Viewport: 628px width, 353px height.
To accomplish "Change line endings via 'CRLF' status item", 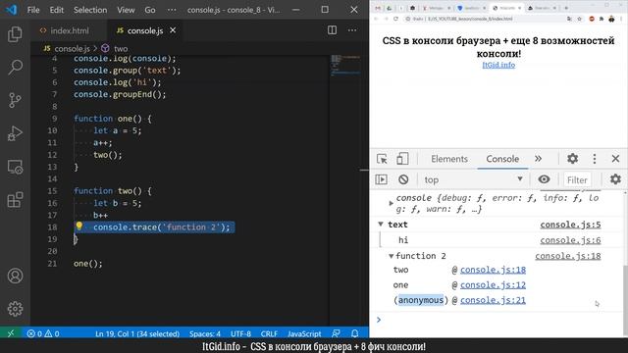I will (x=269, y=333).
